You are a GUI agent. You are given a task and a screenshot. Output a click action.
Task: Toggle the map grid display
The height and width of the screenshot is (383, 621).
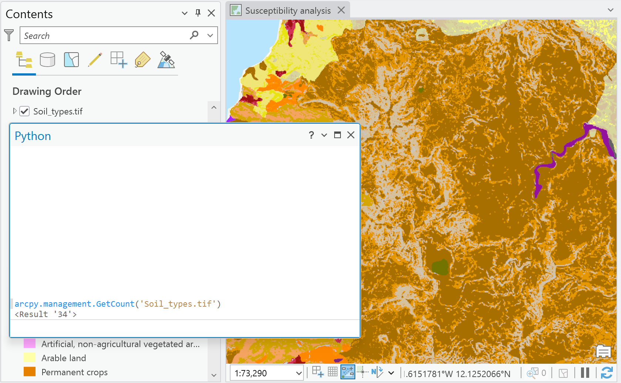click(333, 372)
